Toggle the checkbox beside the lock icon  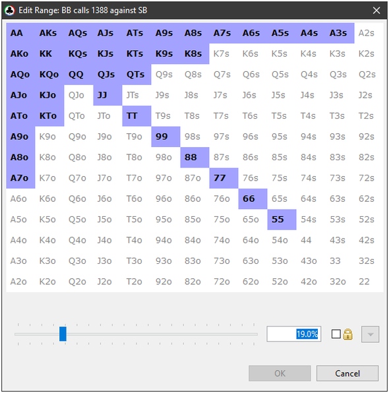pos(336,334)
